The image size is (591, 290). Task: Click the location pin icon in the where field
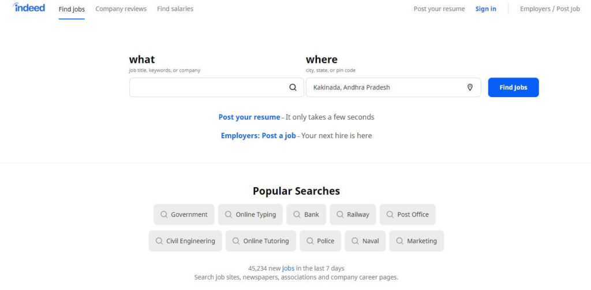pos(470,87)
